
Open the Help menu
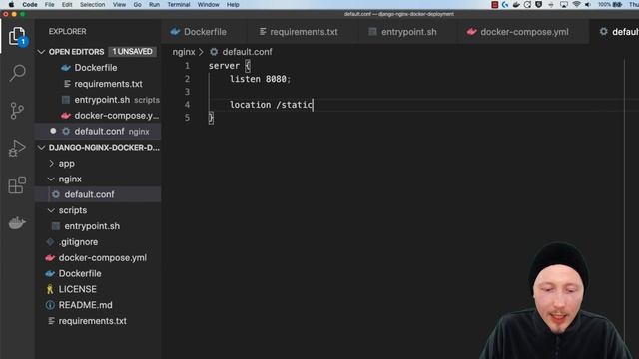pos(233,4)
